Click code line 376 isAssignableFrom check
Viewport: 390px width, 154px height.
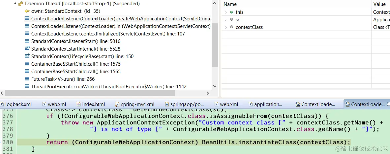[188, 116]
